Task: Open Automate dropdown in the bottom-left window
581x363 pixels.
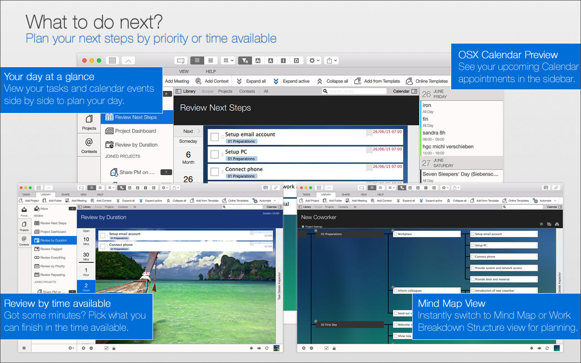Action: click(265, 201)
